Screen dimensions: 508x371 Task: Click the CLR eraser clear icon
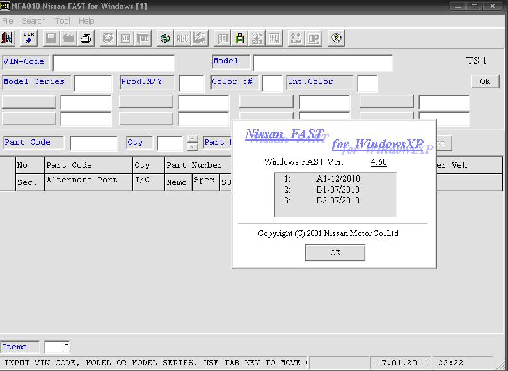tap(29, 38)
